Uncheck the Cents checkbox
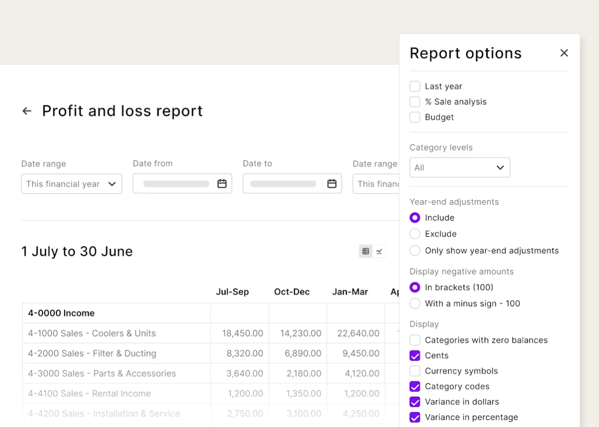599x427 pixels. (415, 355)
